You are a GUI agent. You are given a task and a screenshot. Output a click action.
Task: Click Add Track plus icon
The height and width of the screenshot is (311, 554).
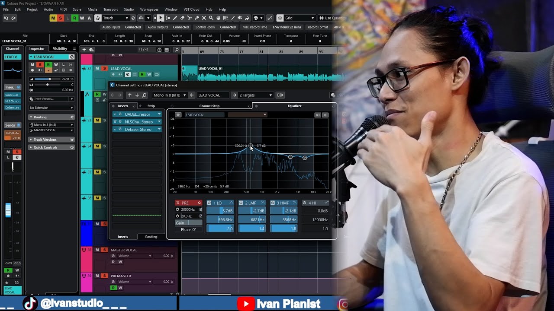pyautogui.click(x=84, y=50)
